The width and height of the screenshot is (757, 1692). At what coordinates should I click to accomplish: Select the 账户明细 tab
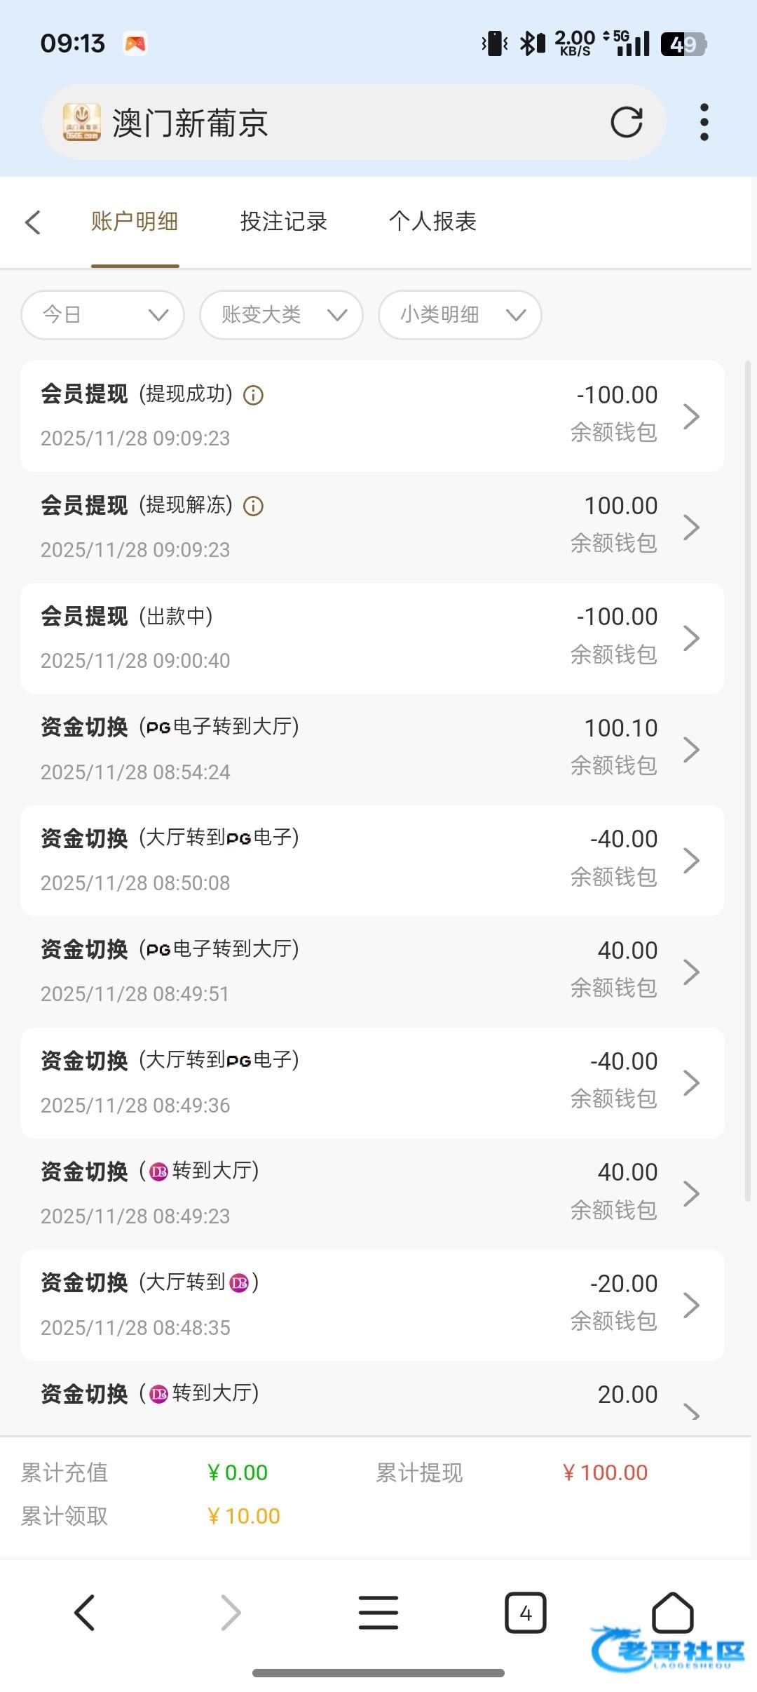[135, 222]
